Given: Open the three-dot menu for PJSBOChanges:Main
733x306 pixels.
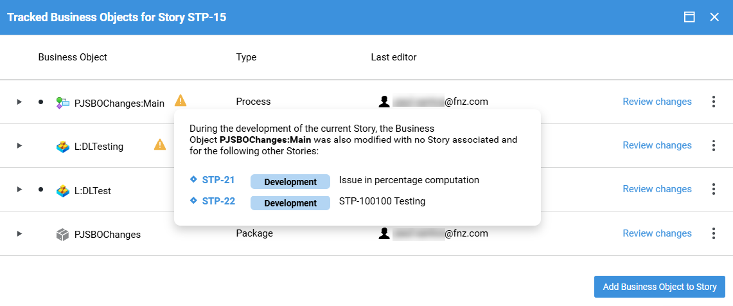Looking at the screenshot, I should click(x=713, y=102).
